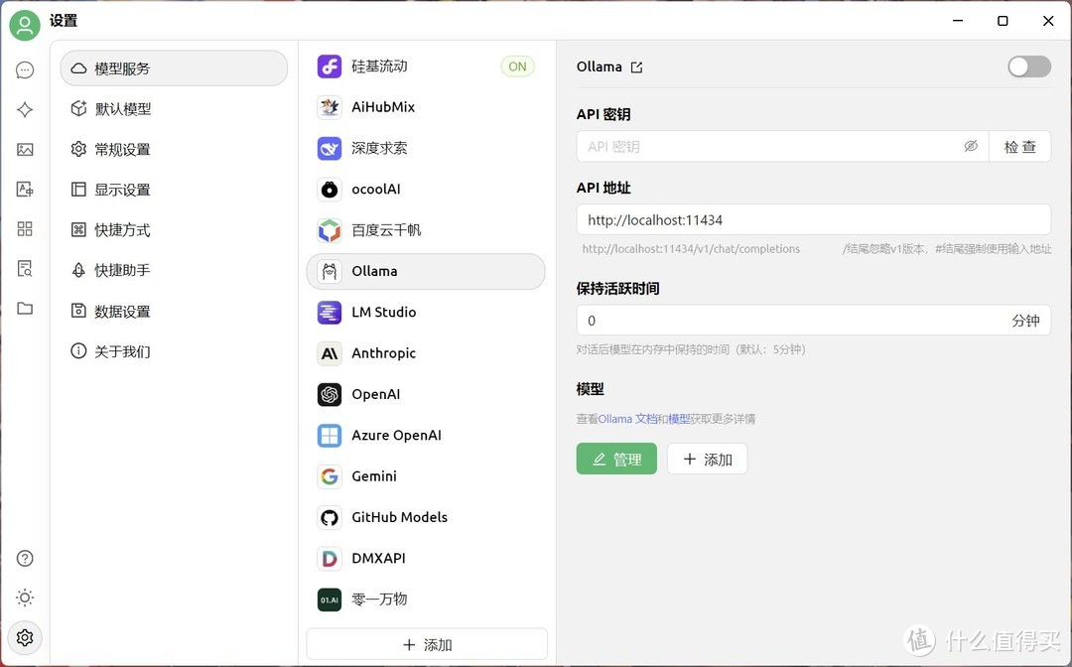Open the translate sidebar icon
The height and width of the screenshot is (667, 1072).
pyautogui.click(x=25, y=189)
